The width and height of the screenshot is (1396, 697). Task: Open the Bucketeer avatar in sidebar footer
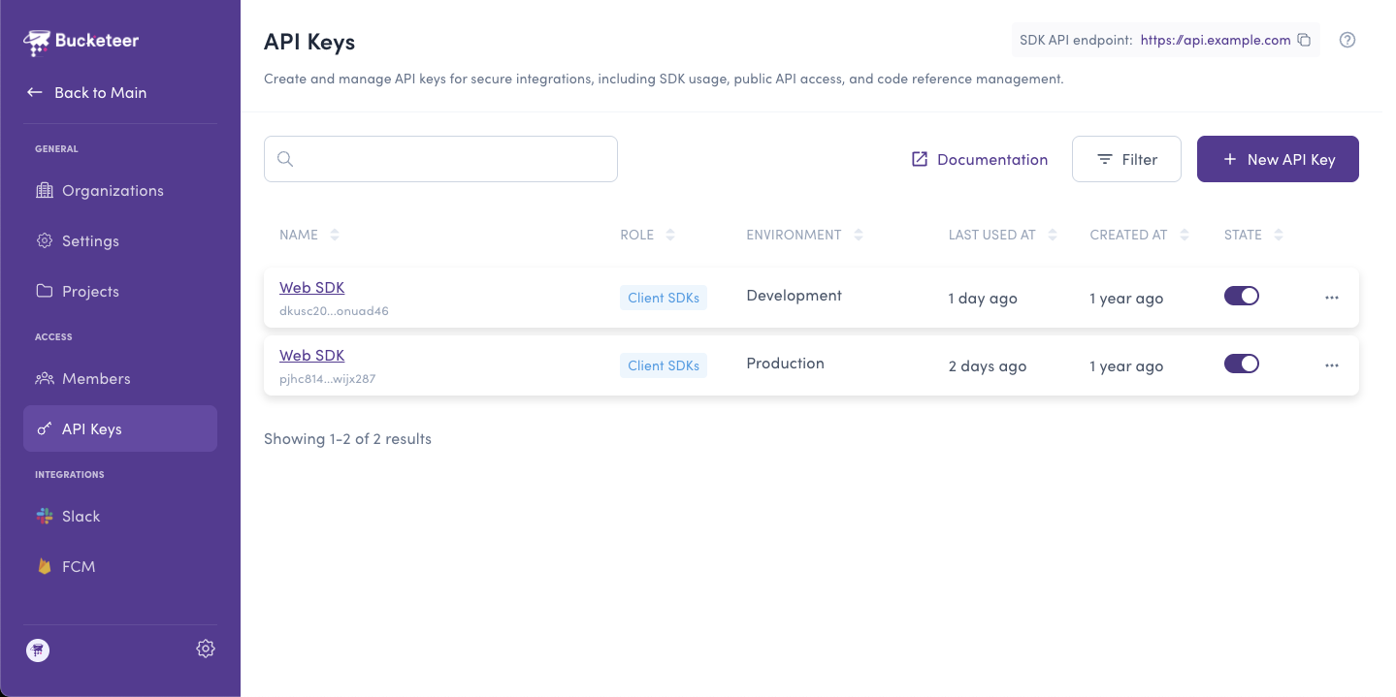(x=38, y=649)
